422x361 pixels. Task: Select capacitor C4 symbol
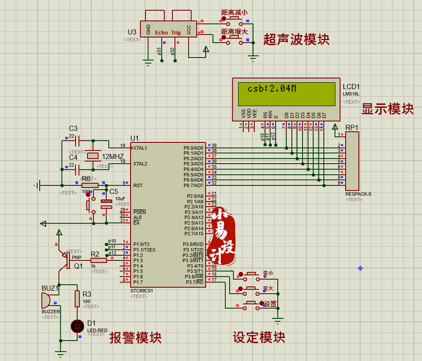pyautogui.click(x=78, y=170)
